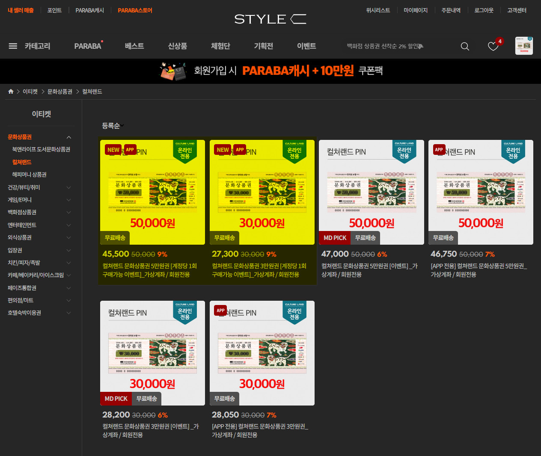Select 컬쳐랜드 in the sidebar
The image size is (541, 456).
pyautogui.click(x=22, y=162)
